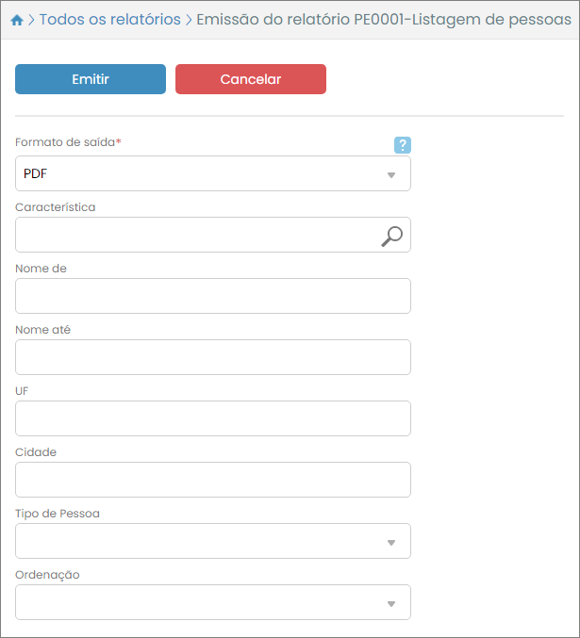Click the Tipo de Pessoa label

coord(58,514)
